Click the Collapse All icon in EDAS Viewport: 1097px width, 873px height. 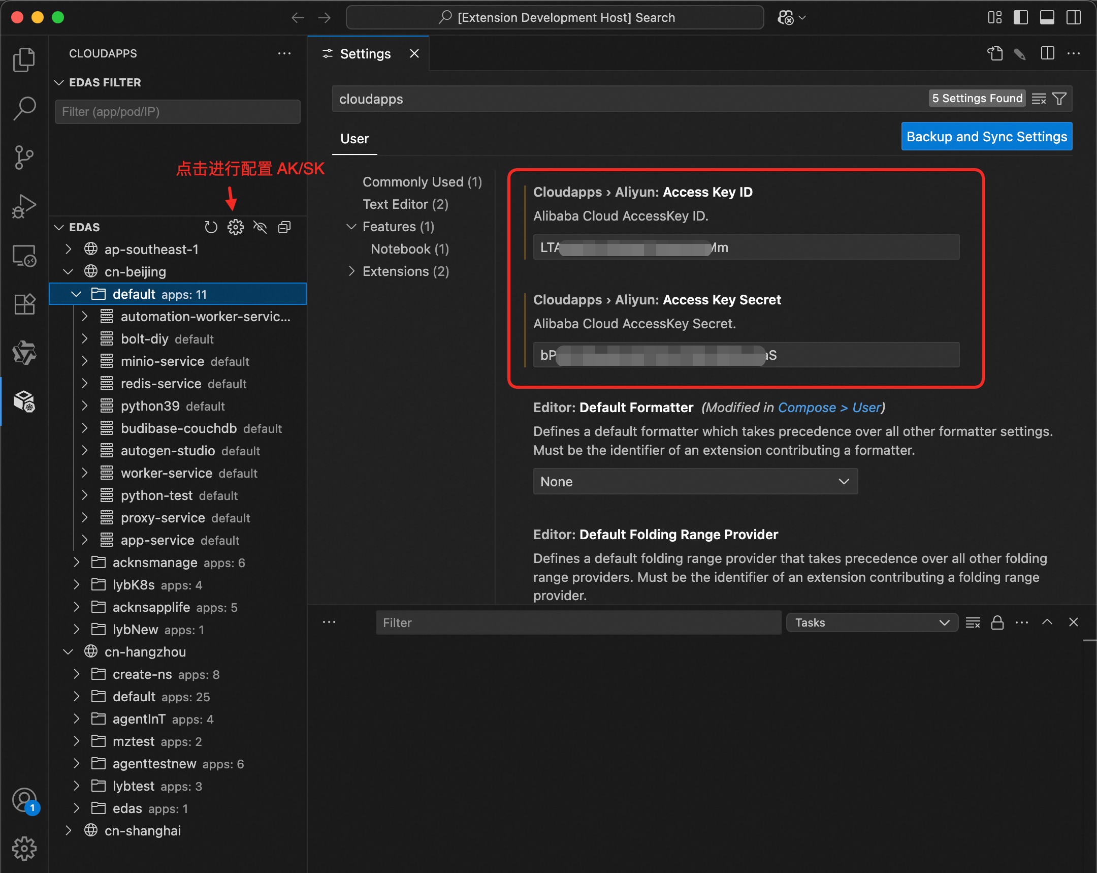point(284,227)
